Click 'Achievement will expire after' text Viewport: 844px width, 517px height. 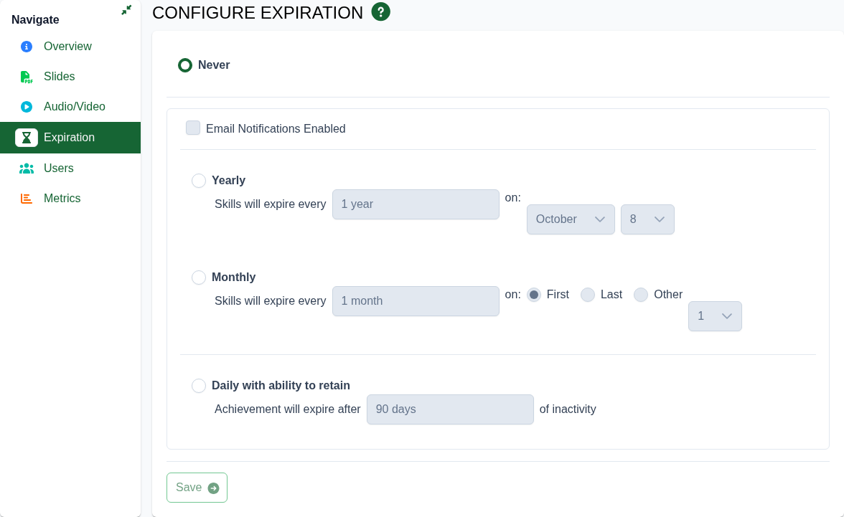[x=287, y=409]
